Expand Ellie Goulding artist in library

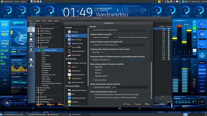[37, 88]
